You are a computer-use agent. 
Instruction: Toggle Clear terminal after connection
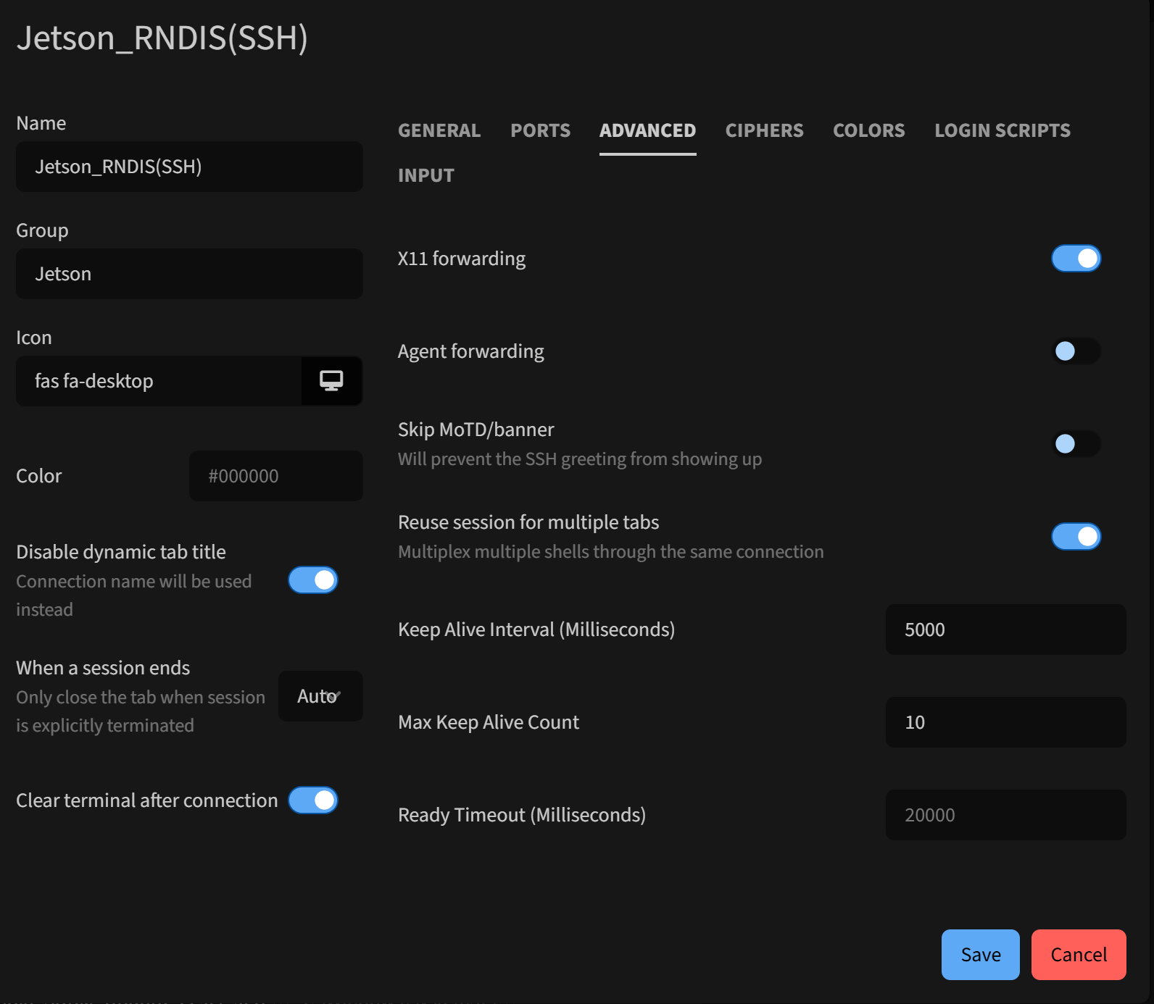point(313,800)
